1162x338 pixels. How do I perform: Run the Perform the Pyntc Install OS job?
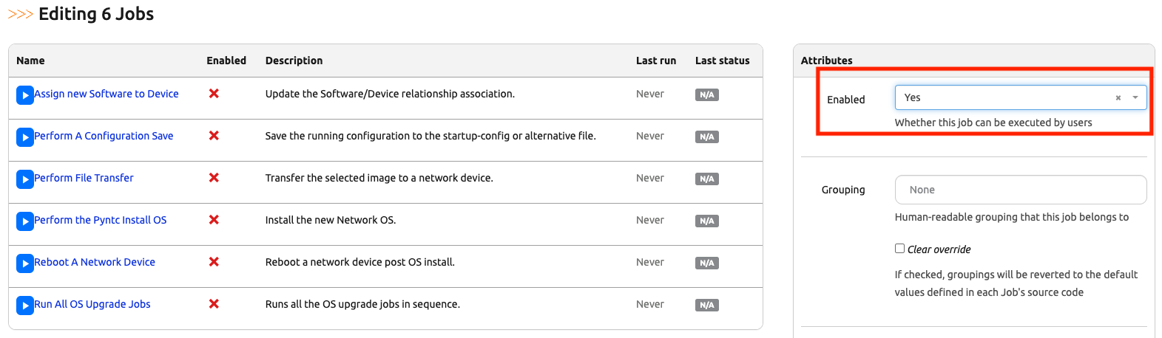click(x=25, y=221)
